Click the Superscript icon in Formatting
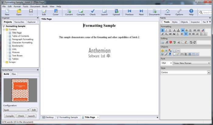 [162, 34]
